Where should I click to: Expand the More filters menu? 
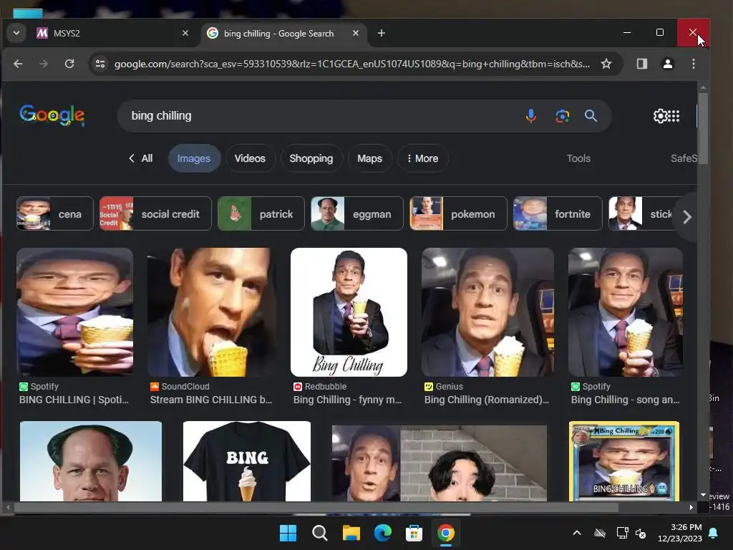point(422,158)
